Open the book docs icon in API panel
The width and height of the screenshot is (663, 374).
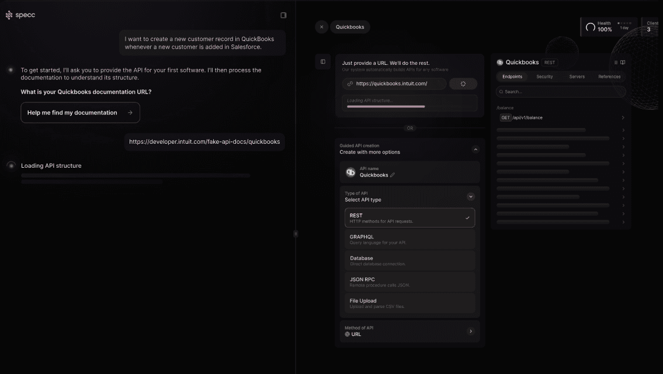point(623,63)
